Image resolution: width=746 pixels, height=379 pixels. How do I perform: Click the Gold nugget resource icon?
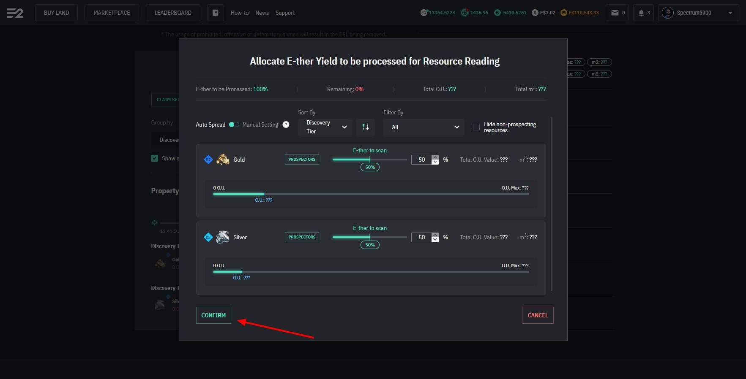pyautogui.click(x=223, y=160)
